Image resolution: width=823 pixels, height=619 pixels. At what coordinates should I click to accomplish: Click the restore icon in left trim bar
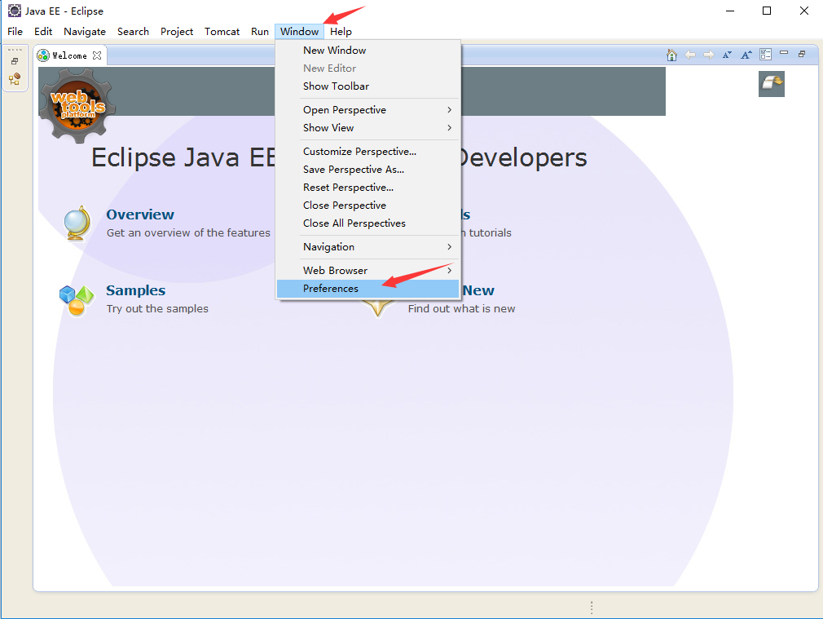[x=15, y=61]
